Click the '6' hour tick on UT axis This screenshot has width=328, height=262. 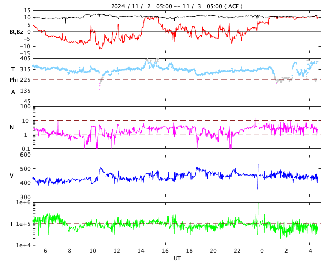tap(45, 251)
